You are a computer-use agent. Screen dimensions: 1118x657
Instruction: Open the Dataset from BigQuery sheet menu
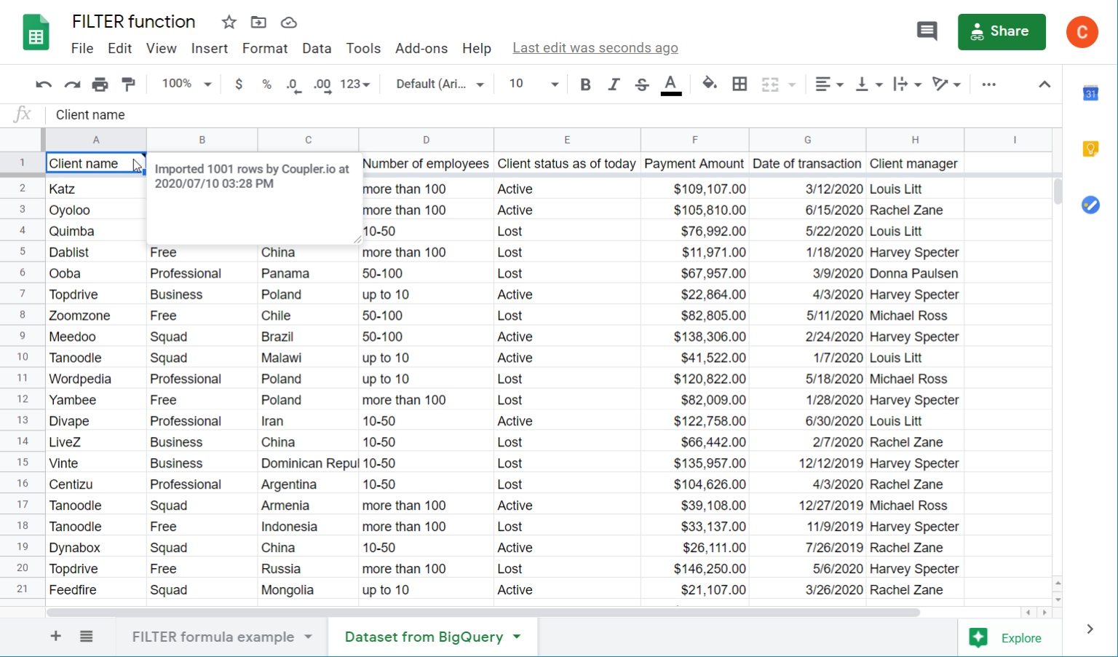click(x=518, y=637)
